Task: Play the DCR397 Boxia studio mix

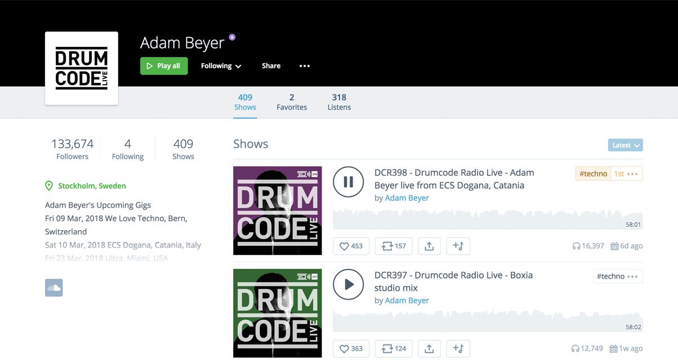Action: 348,284
